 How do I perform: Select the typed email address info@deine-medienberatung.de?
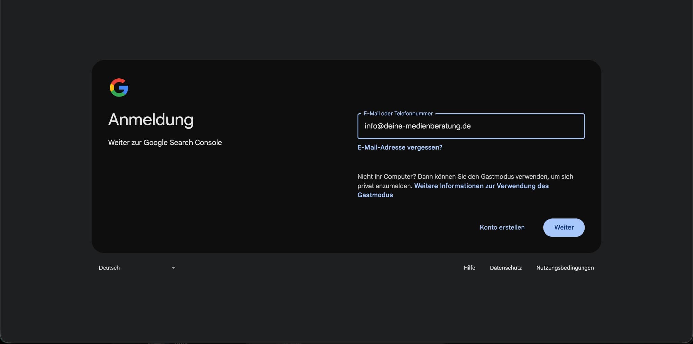[x=418, y=126]
